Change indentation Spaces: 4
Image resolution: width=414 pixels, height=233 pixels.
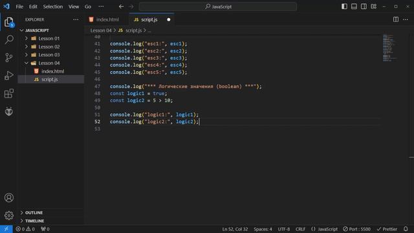coord(263,229)
